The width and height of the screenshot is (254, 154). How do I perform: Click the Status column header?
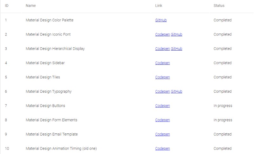point(219,5)
